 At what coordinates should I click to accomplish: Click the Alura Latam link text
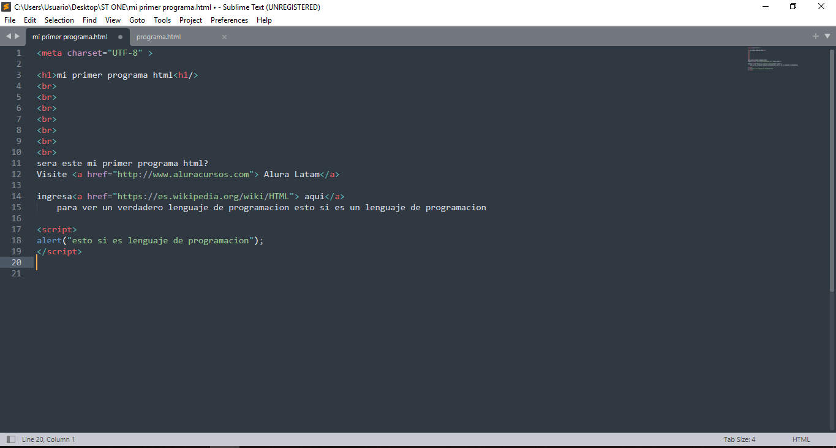pyautogui.click(x=292, y=174)
